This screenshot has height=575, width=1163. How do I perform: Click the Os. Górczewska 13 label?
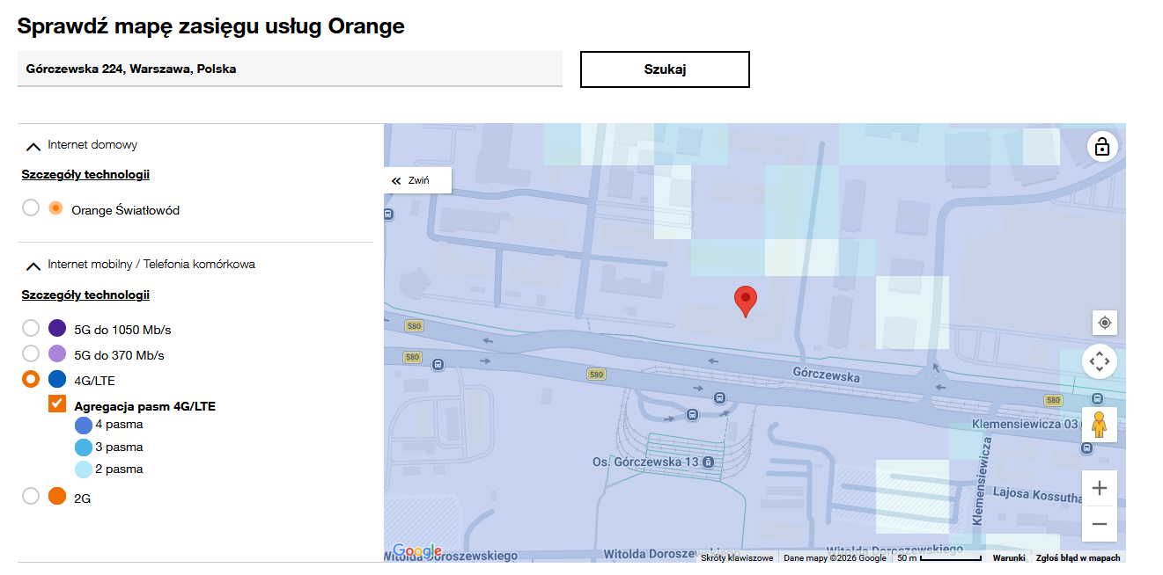pos(645,462)
